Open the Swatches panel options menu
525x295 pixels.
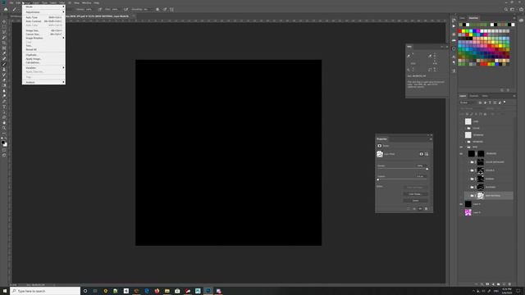click(x=514, y=18)
